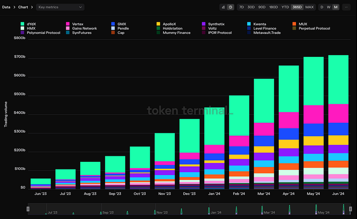
Task: Select the Jul '23 bar
Action: pos(65,179)
